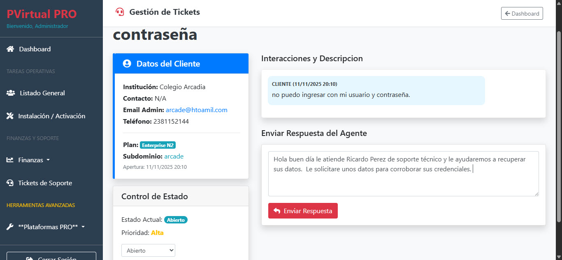
Task: Click the Enviar Respuesta button
Action: (303, 211)
